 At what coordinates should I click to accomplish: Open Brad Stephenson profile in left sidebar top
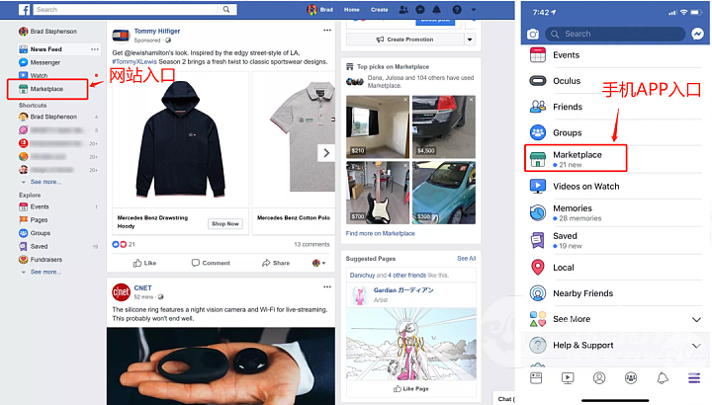48,32
